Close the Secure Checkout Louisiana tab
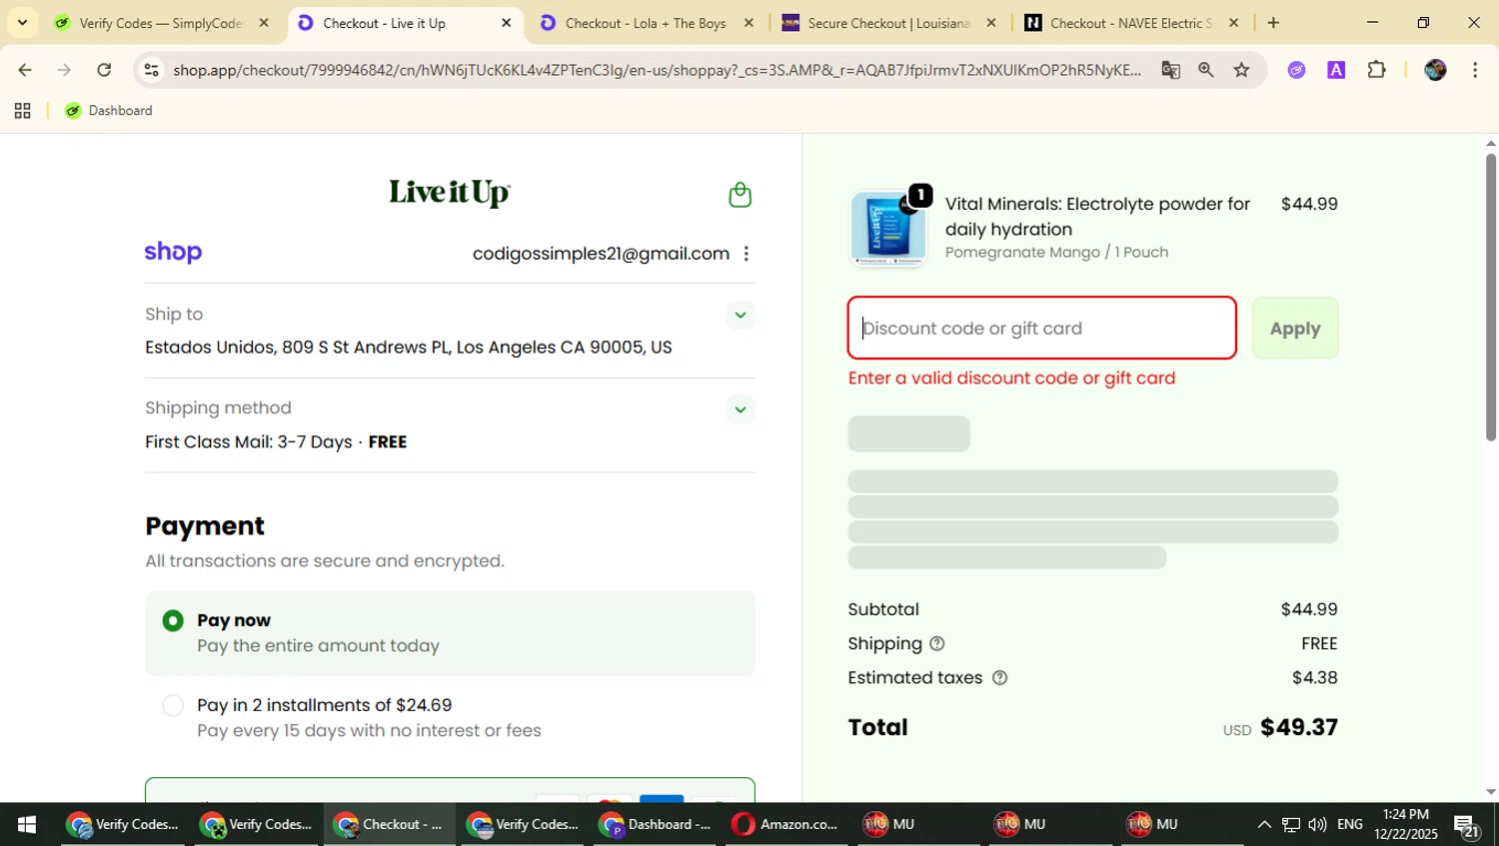Image resolution: width=1499 pixels, height=846 pixels. (x=991, y=23)
